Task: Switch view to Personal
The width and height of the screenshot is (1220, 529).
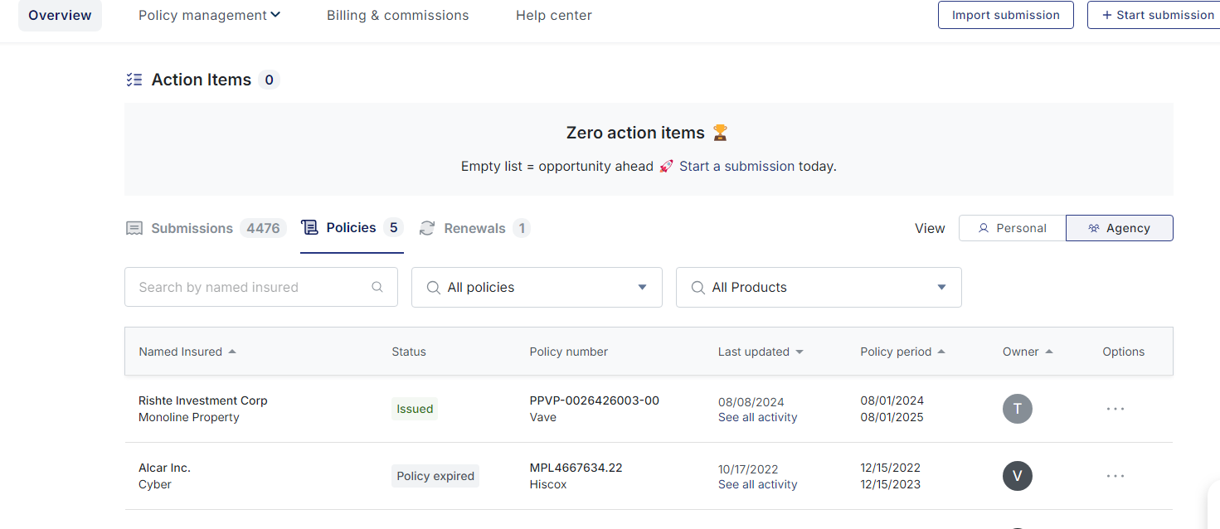Action: pyautogui.click(x=1012, y=228)
